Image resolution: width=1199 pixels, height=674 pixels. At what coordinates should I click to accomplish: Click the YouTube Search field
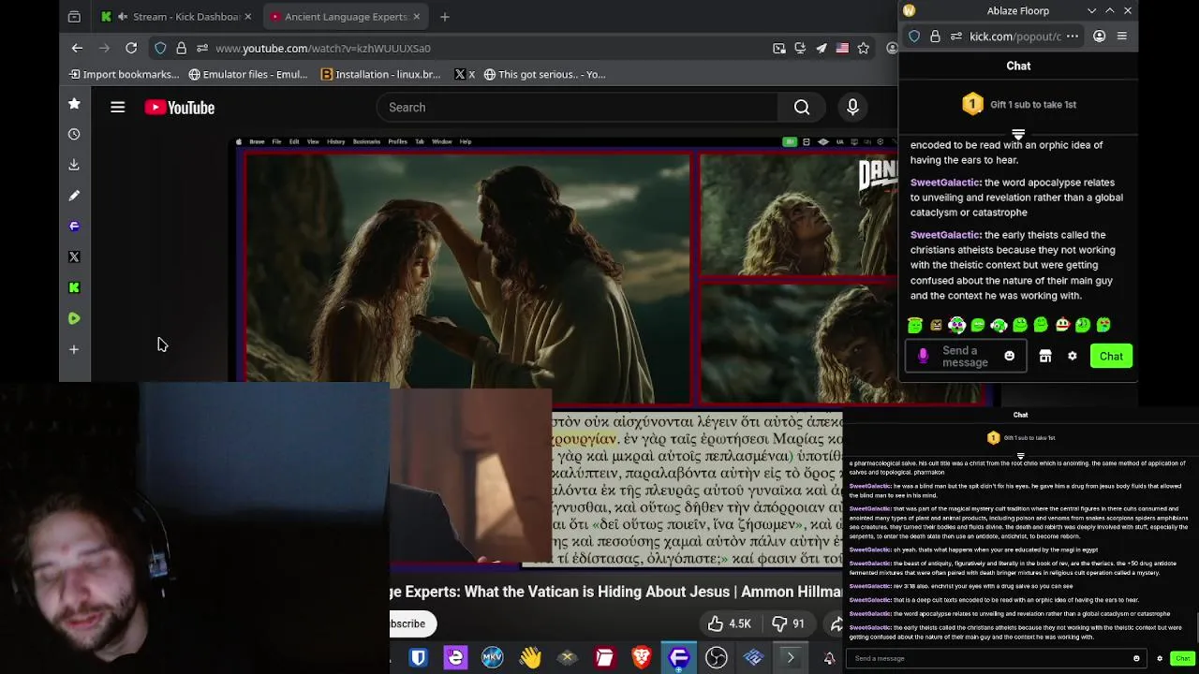click(577, 108)
